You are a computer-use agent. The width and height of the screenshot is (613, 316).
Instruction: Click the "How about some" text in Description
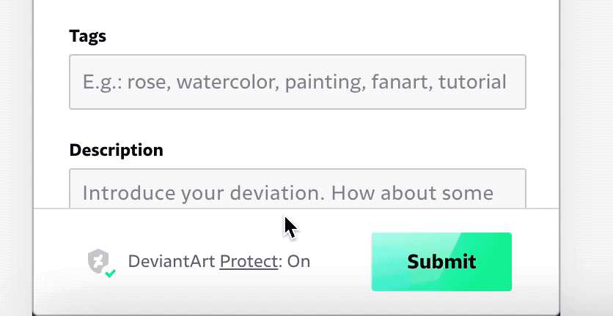(x=412, y=193)
